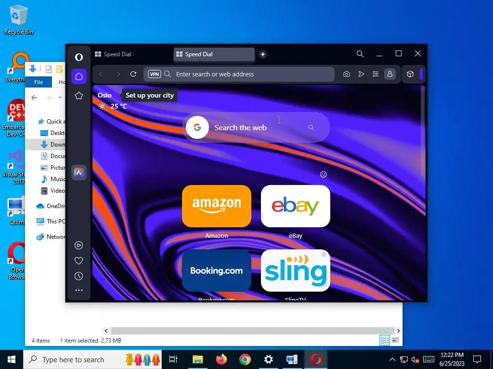The image size is (493, 369).
Task: Click the 25 °C temperature reading
Action: pos(118,106)
